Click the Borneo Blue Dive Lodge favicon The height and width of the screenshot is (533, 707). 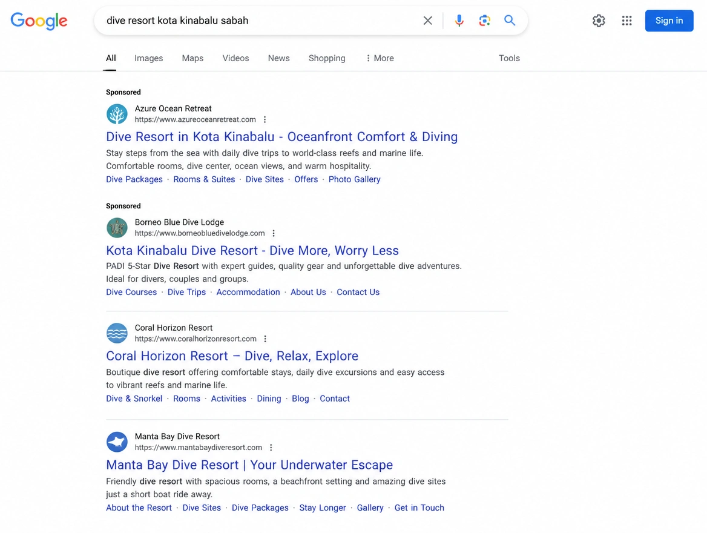click(x=117, y=228)
